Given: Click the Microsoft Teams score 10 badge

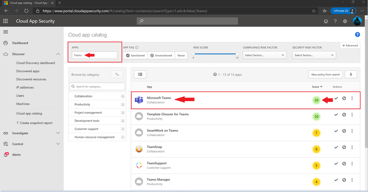Looking at the screenshot, I should pos(316,100).
